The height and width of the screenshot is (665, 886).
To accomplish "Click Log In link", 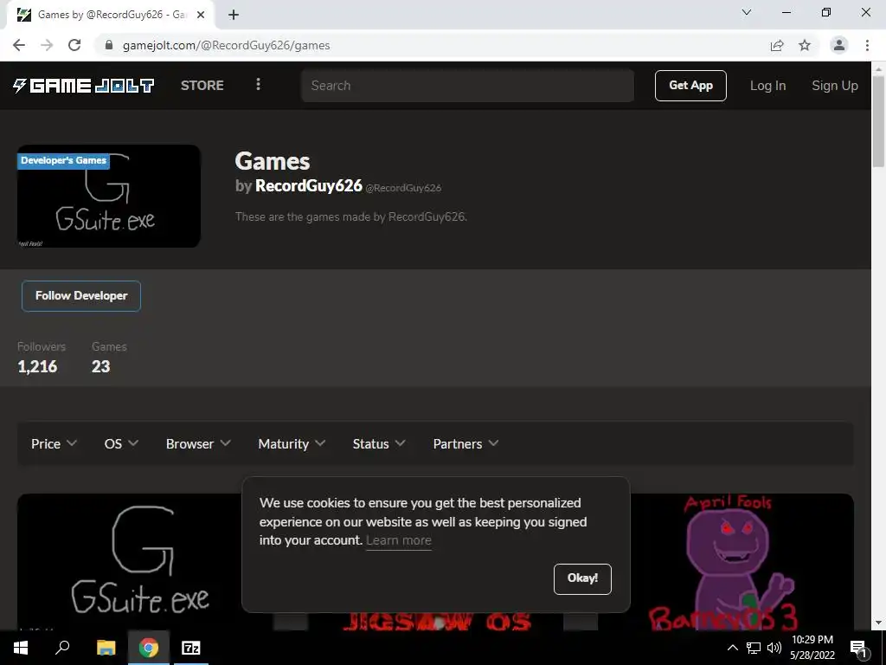I will [x=767, y=86].
